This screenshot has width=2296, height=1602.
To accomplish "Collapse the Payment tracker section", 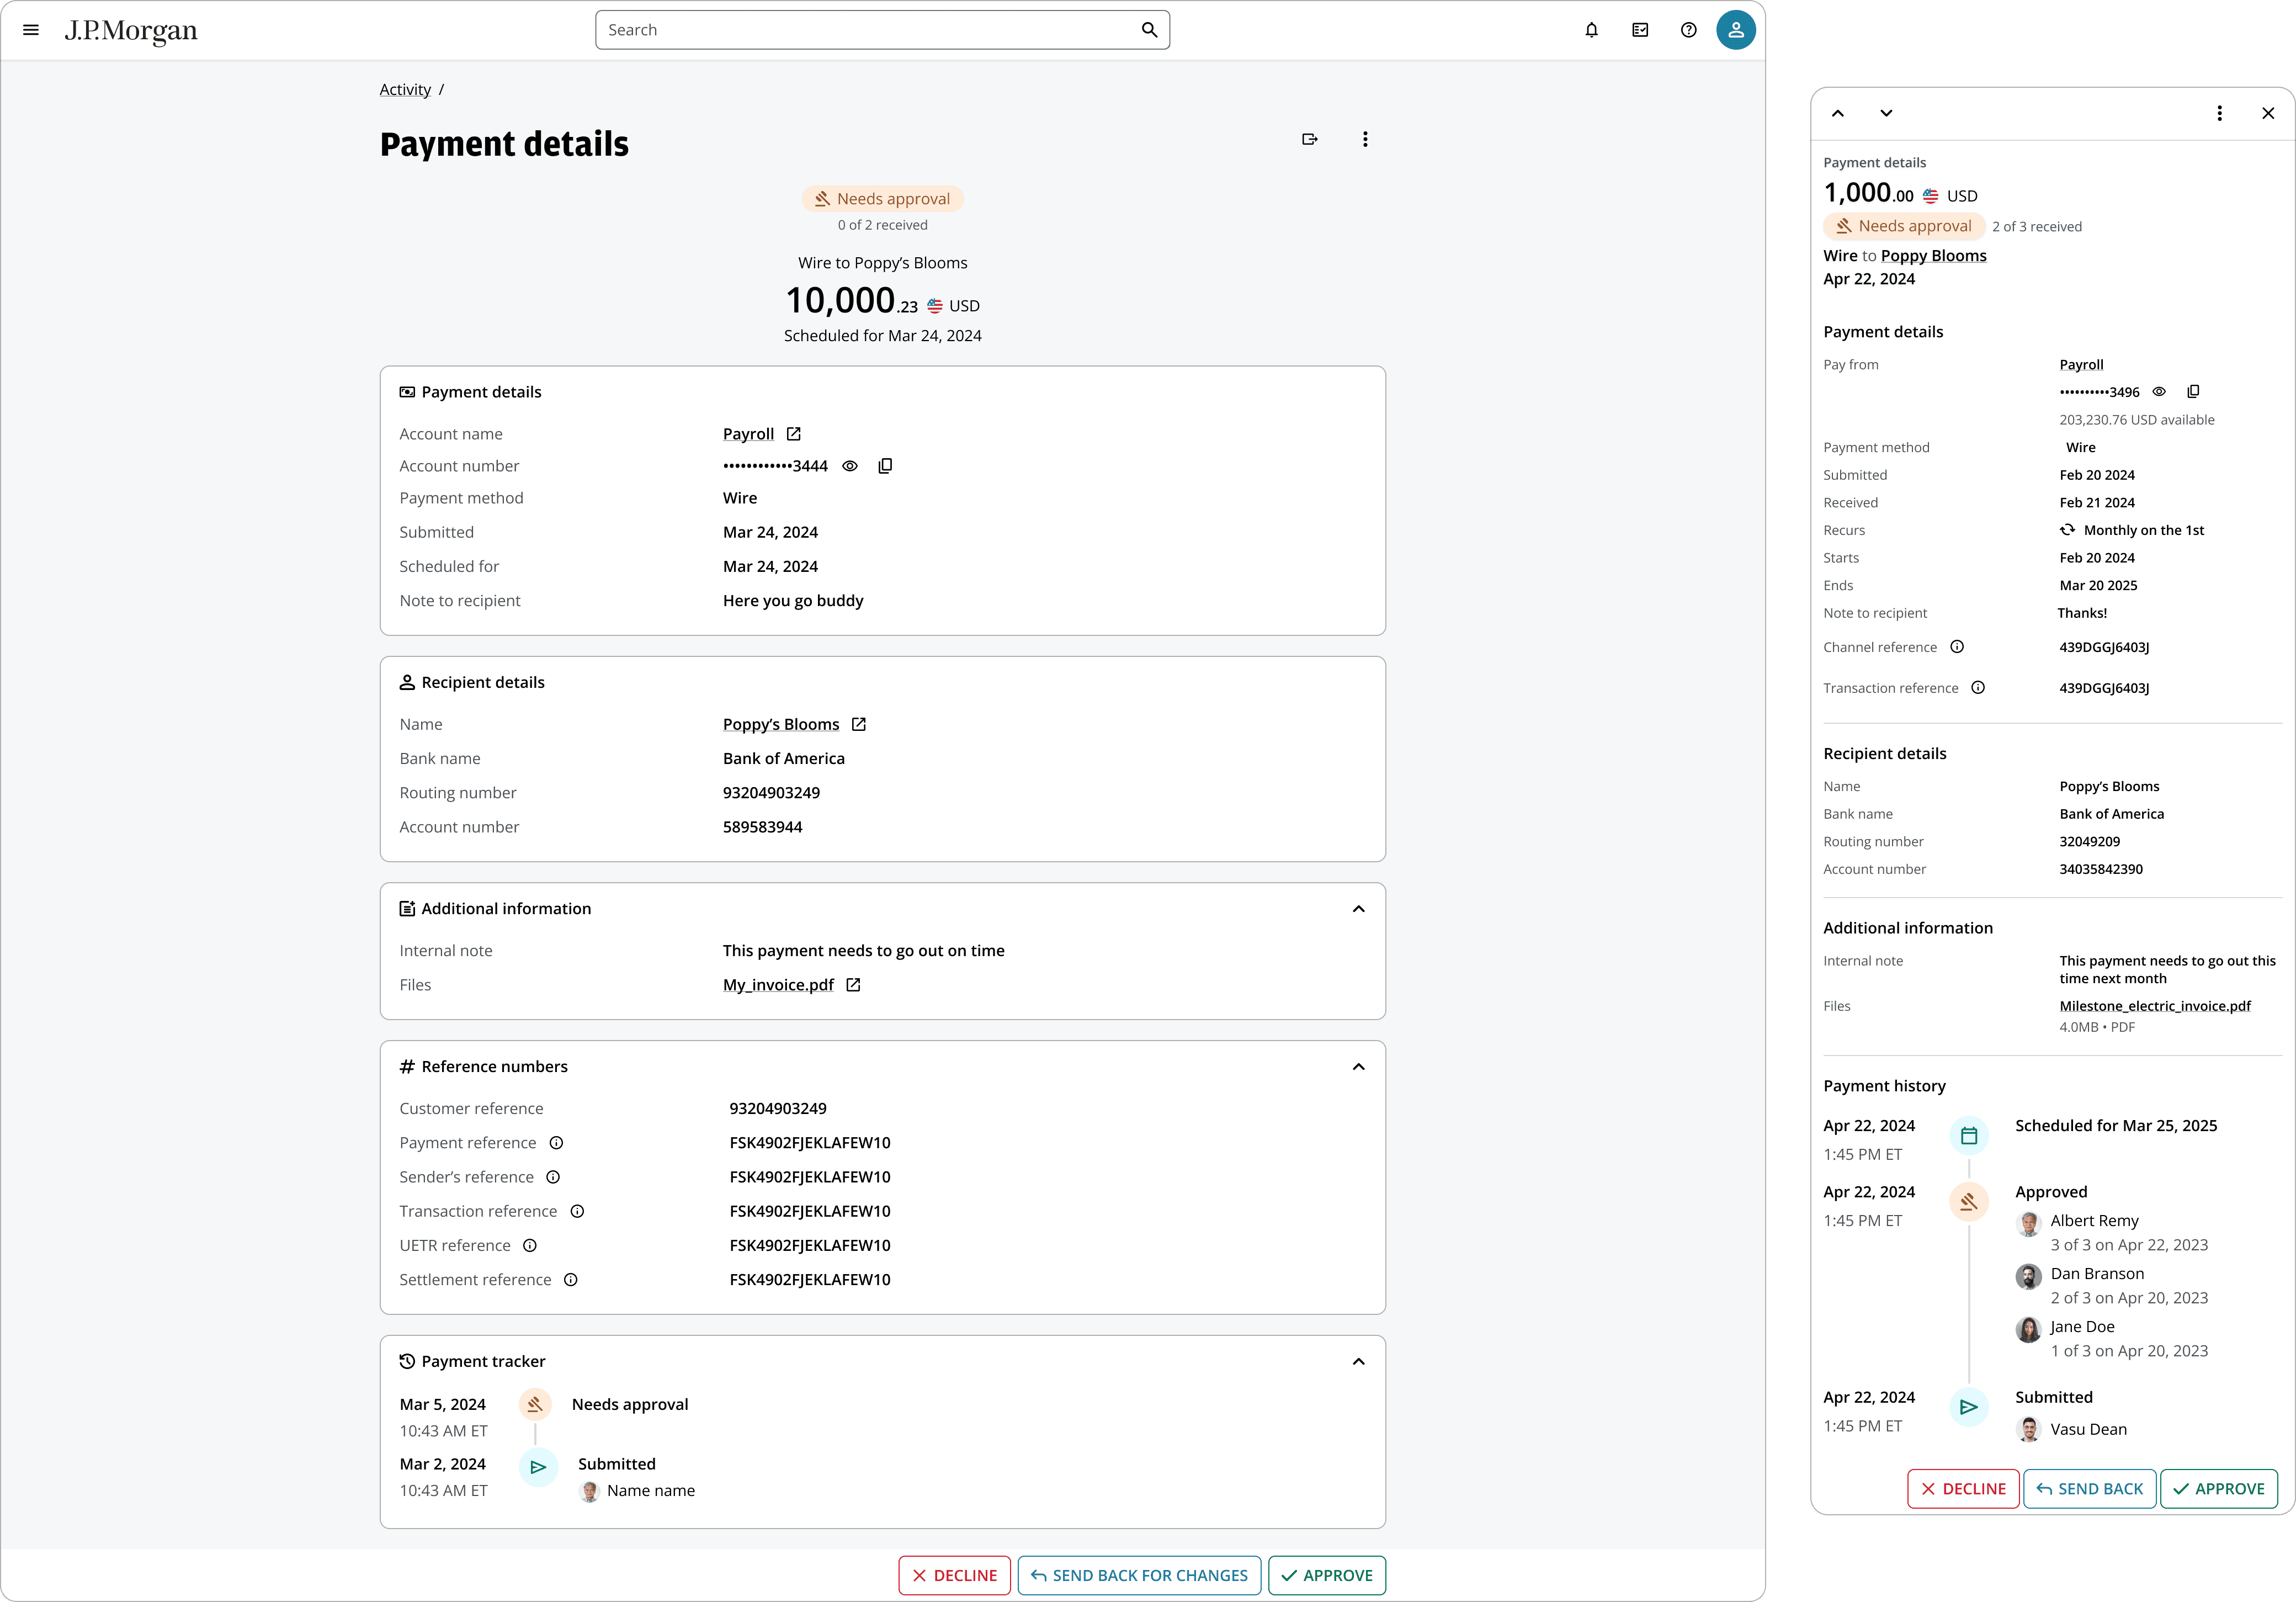I will tap(1358, 1361).
